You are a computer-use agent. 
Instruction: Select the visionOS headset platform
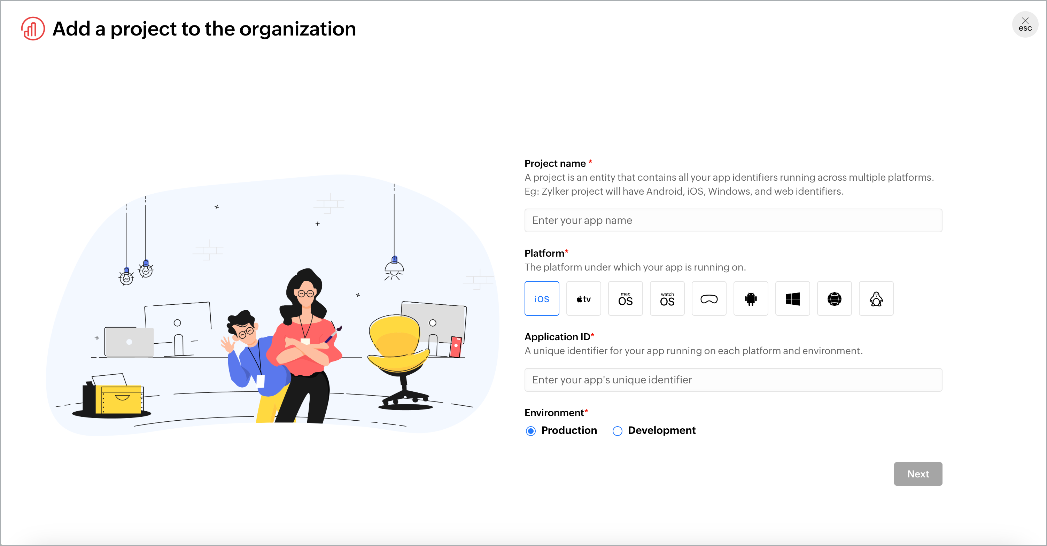coord(709,299)
